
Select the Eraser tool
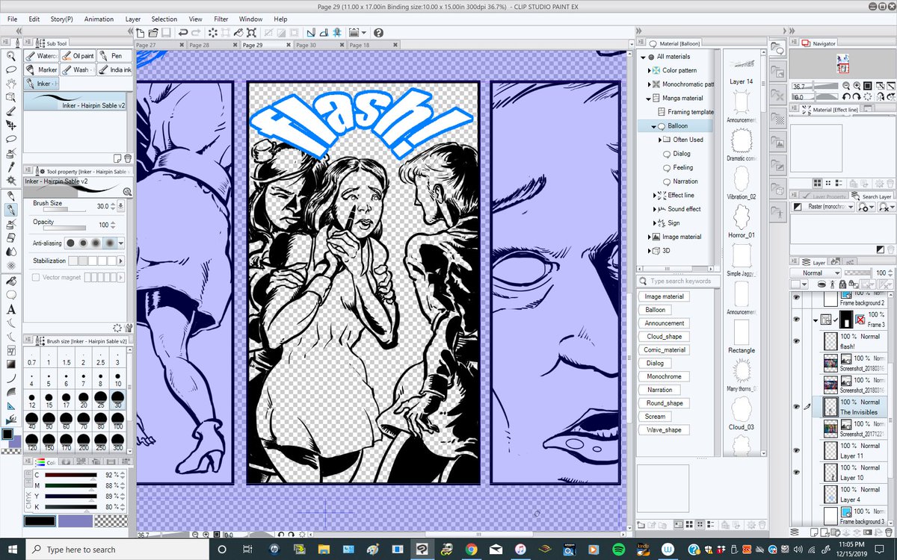[11, 237]
